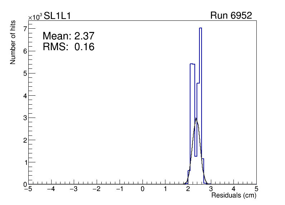Click the x-axis tick label −5
Image resolution: width=285 pixels, height=205 pixels.
28,189
